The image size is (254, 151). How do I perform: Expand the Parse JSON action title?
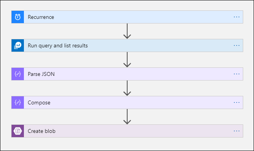click(x=41, y=74)
